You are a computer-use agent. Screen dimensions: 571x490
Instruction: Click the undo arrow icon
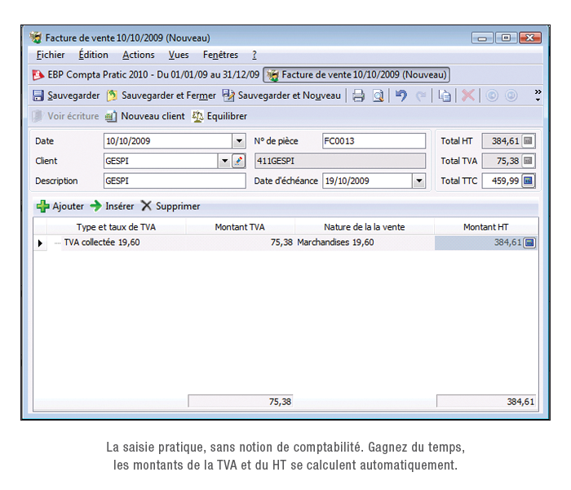(x=401, y=96)
